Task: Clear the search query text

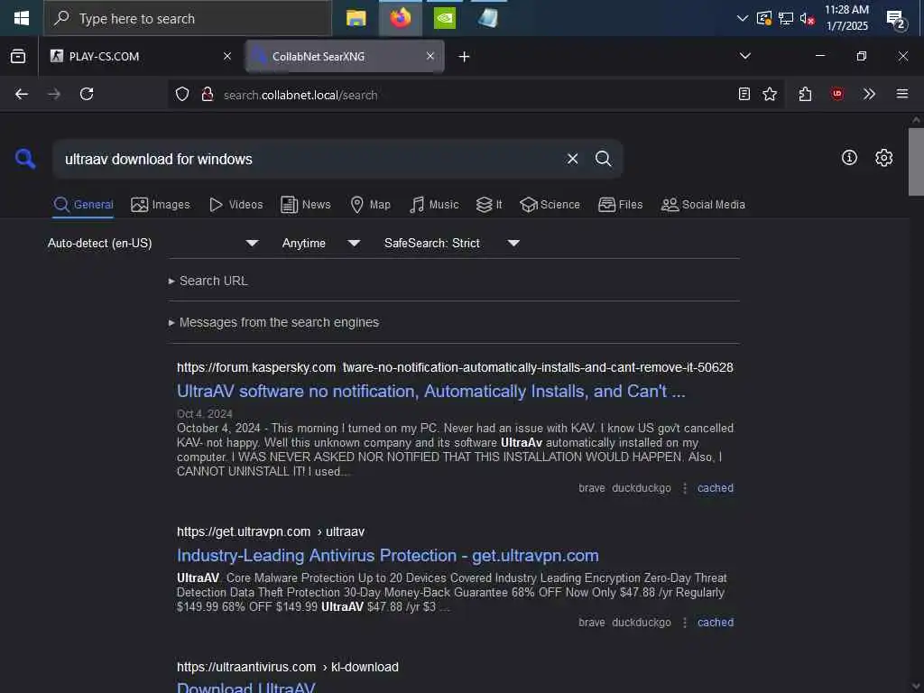Action: coord(572,159)
